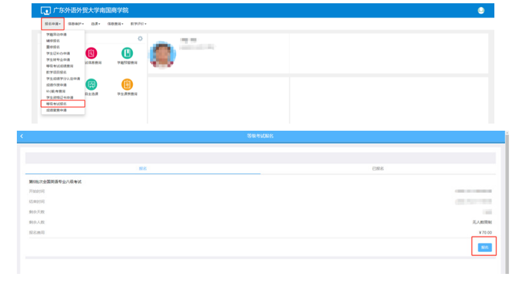Image resolution: width=527 pixels, height=281 pixels.
Task: Select 补(缓)考查询 menu entry
Action: (x=56, y=91)
